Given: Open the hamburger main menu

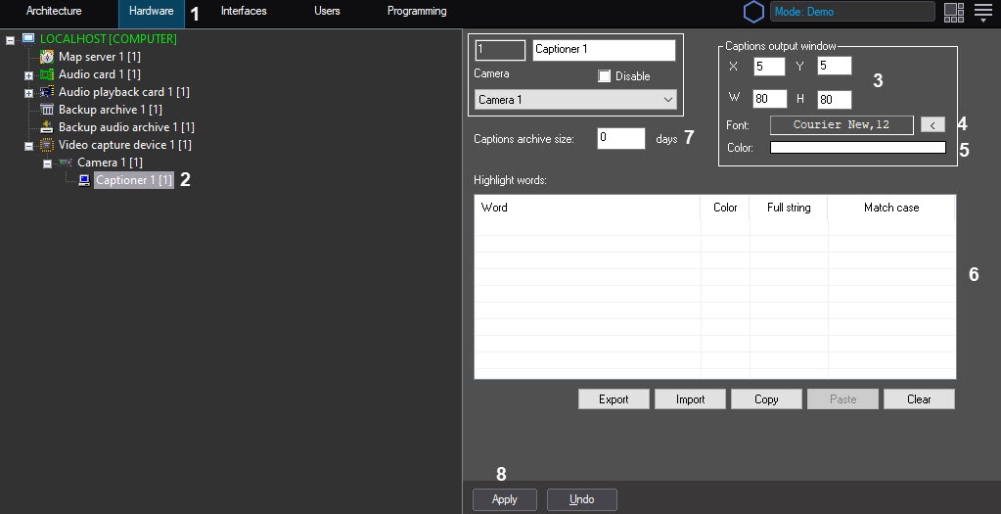Looking at the screenshot, I should coord(983,12).
